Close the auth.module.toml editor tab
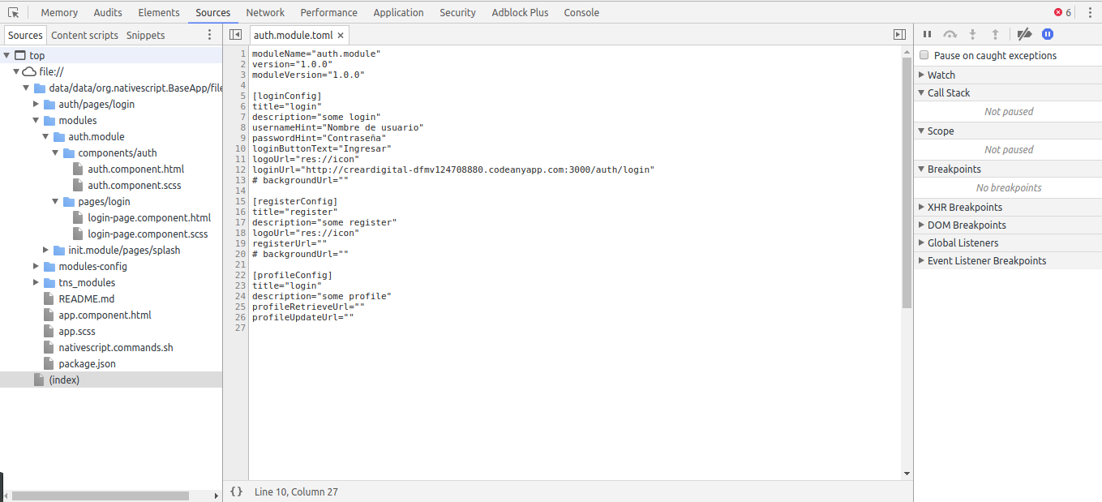1102x502 pixels. pos(341,36)
